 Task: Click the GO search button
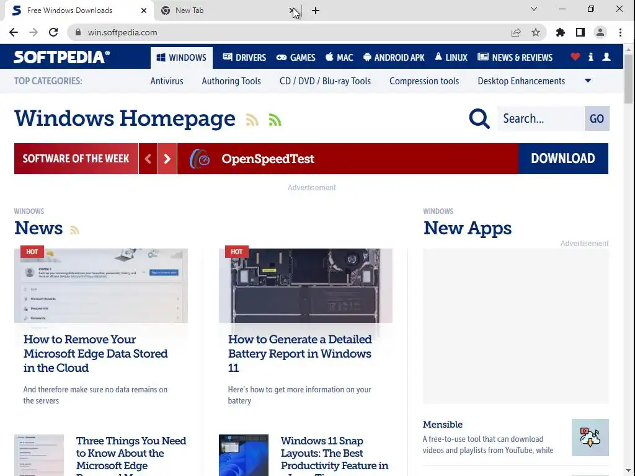coord(597,118)
